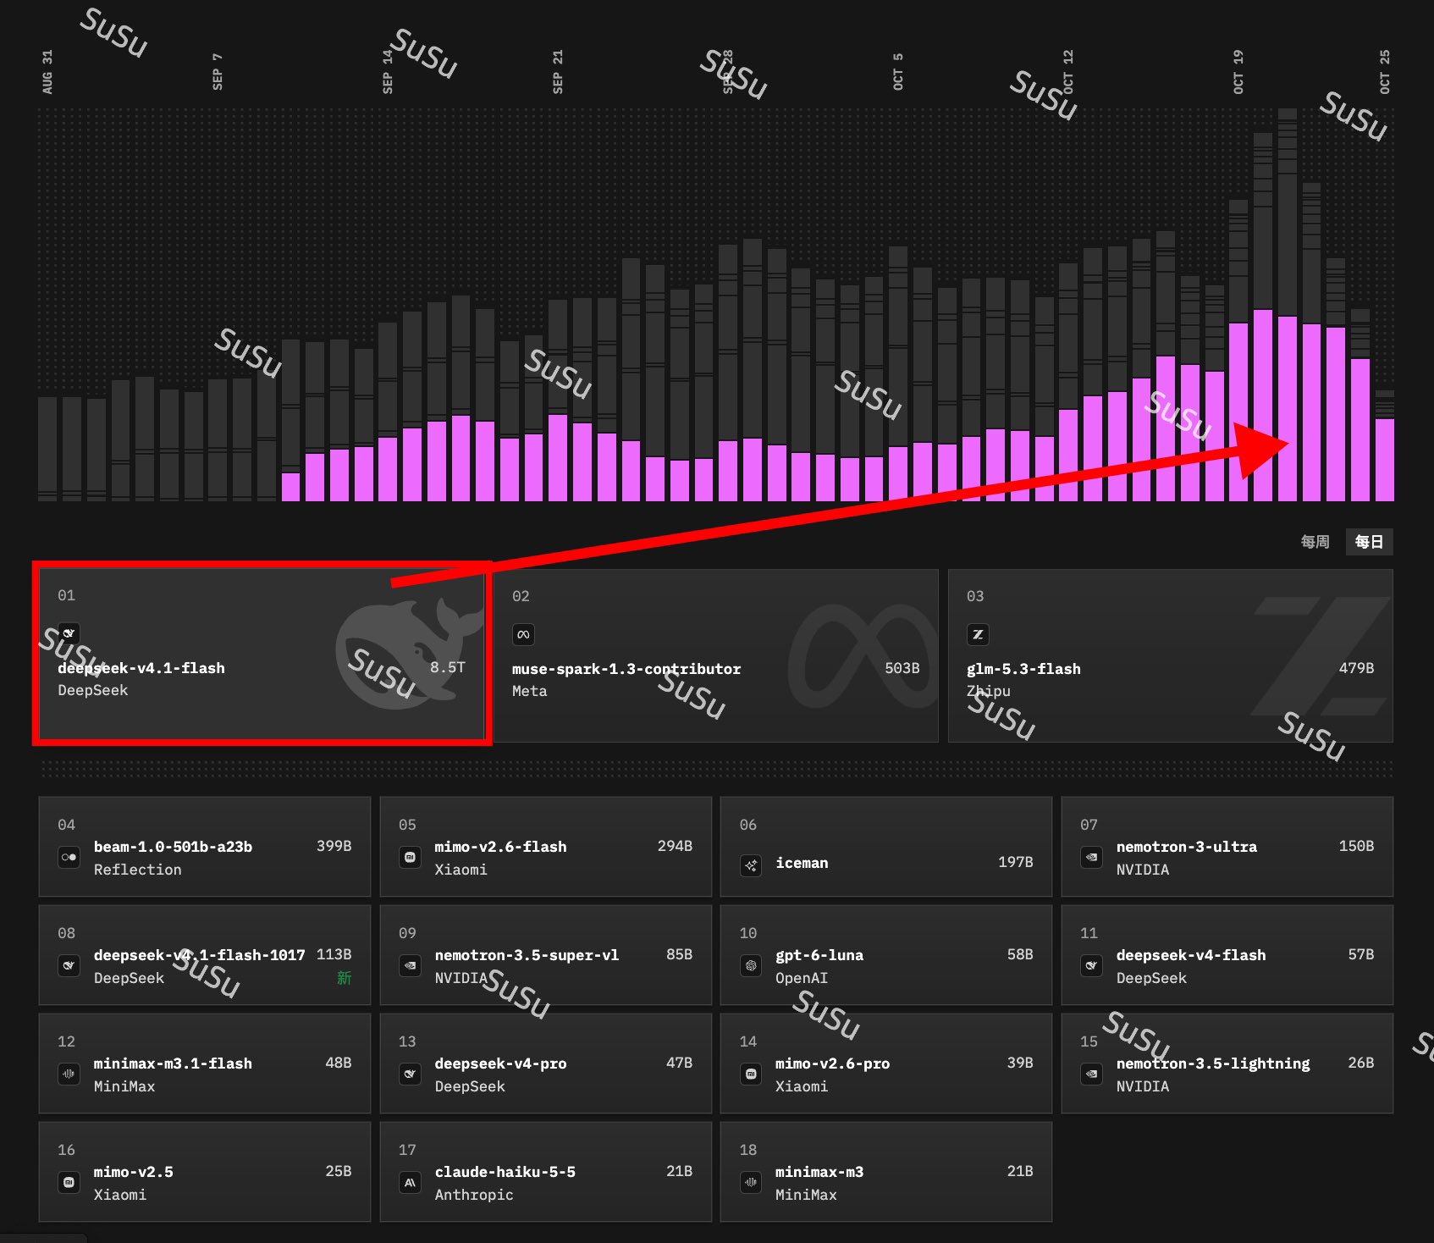Click the Anthropic icon beside claude-haiku-5-5

pos(410,1182)
